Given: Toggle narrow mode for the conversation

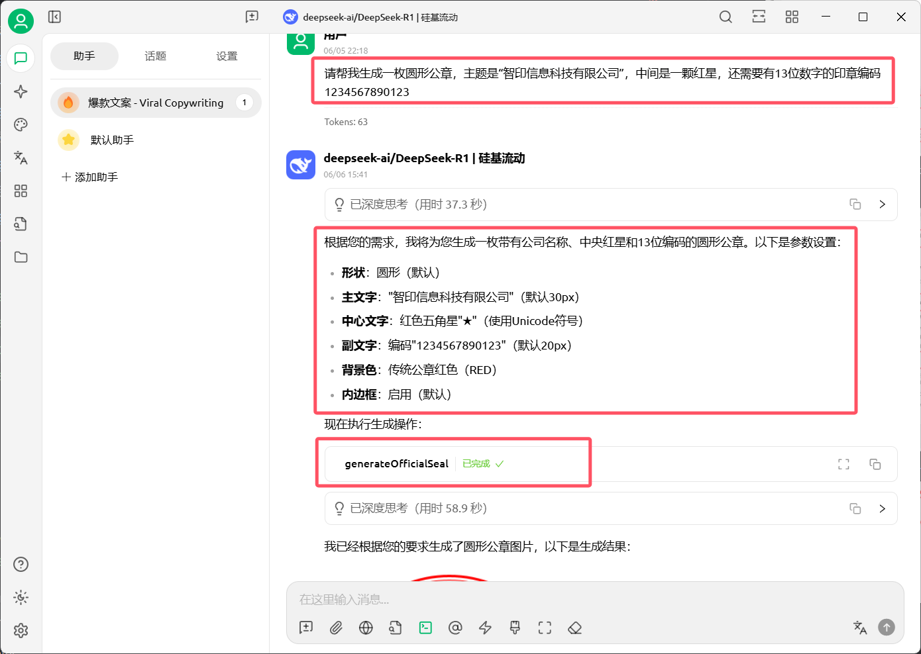Looking at the screenshot, I should pyautogui.click(x=759, y=17).
